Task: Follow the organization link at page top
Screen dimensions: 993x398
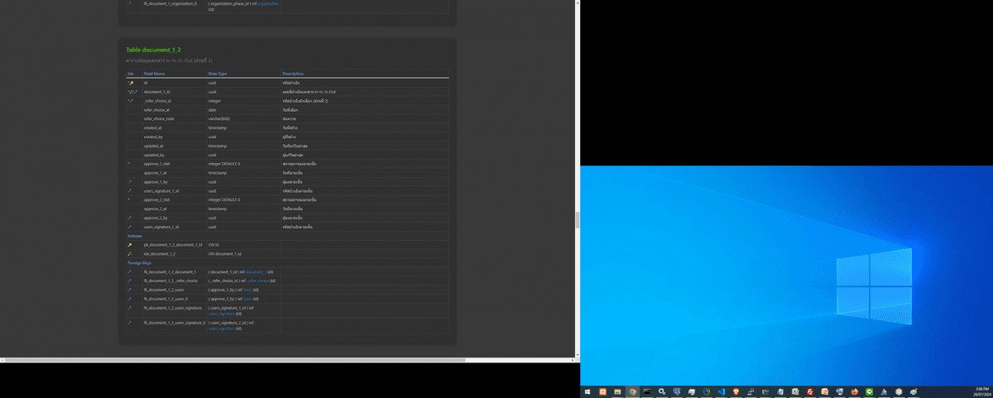Action: pos(268,3)
